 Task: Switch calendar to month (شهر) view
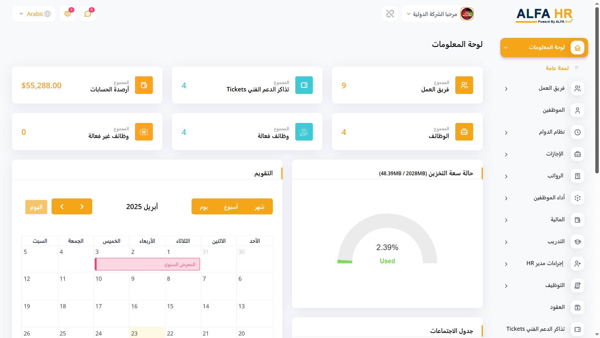click(x=259, y=207)
